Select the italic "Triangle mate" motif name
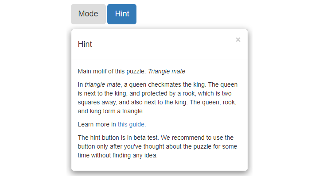Viewport: 319px width, 176px height. point(167,71)
